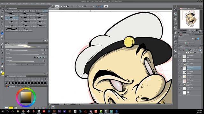
Task: Select the Text tool (A icon)
Action: (2, 64)
